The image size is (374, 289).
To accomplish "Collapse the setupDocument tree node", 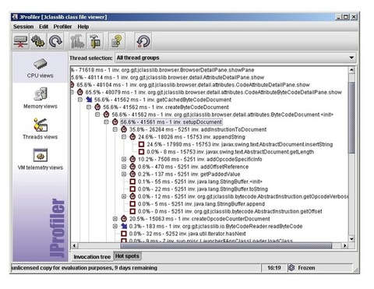I will point(106,122).
